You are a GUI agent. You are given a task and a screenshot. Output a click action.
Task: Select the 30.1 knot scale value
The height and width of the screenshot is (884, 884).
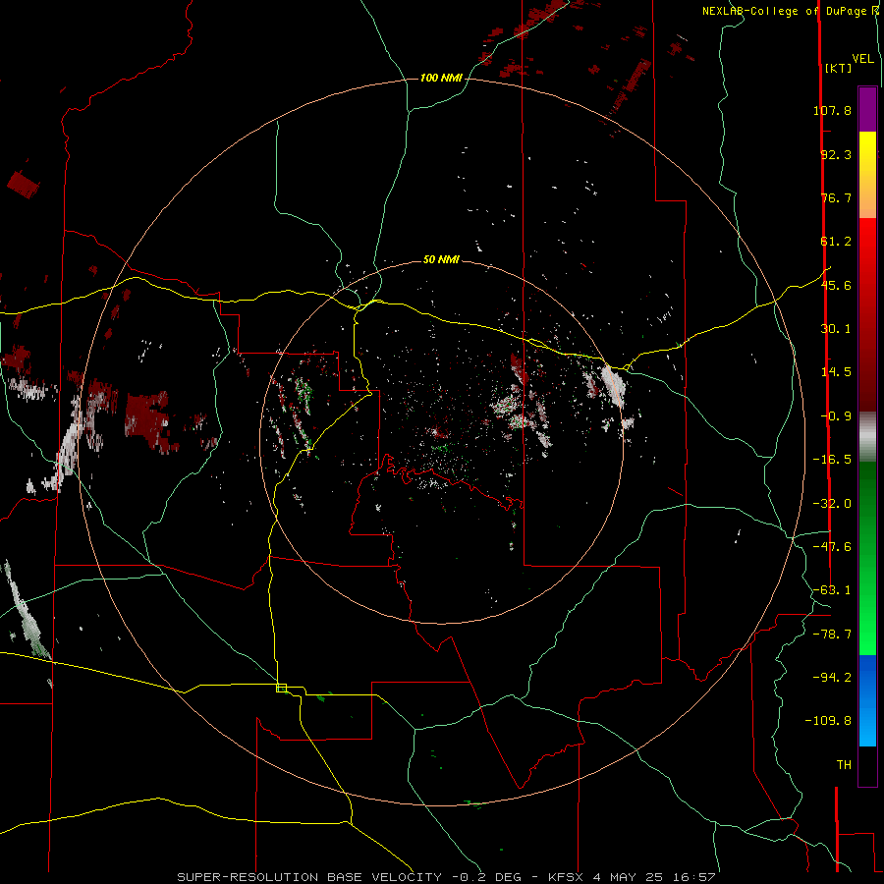[x=836, y=329]
